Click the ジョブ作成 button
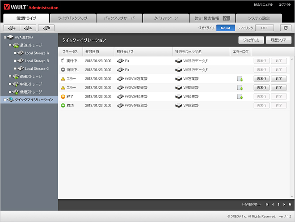Image resolution: width=295 pixels, height=222 pixels. coord(251,40)
